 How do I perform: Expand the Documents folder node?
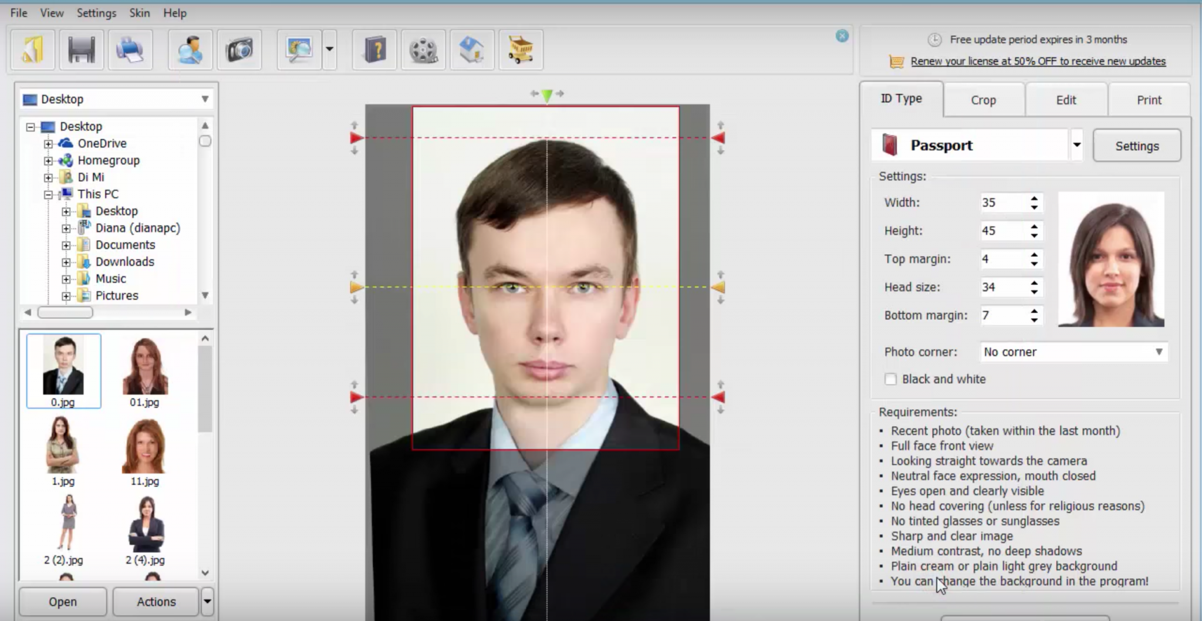pyautogui.click(x=66, y=245)
